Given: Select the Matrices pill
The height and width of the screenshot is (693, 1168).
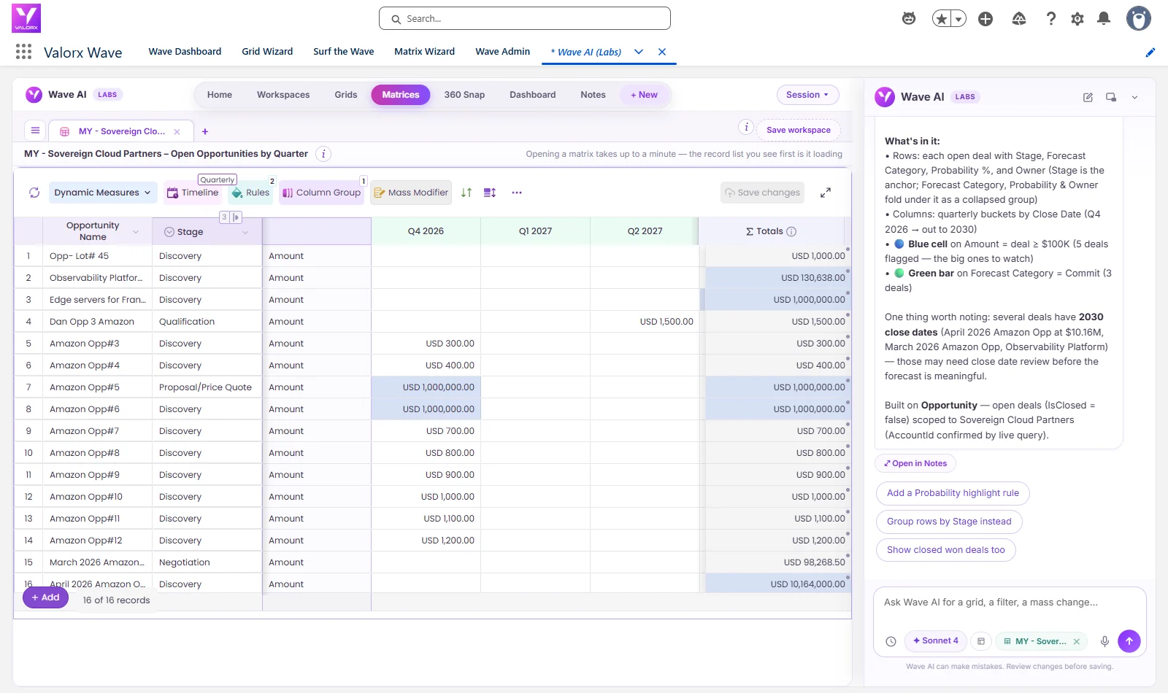Looking at the screenshot, I should click(x=401, y=95).
